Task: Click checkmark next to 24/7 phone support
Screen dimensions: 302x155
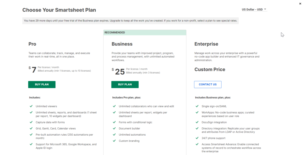Action: tap(197, 138)
